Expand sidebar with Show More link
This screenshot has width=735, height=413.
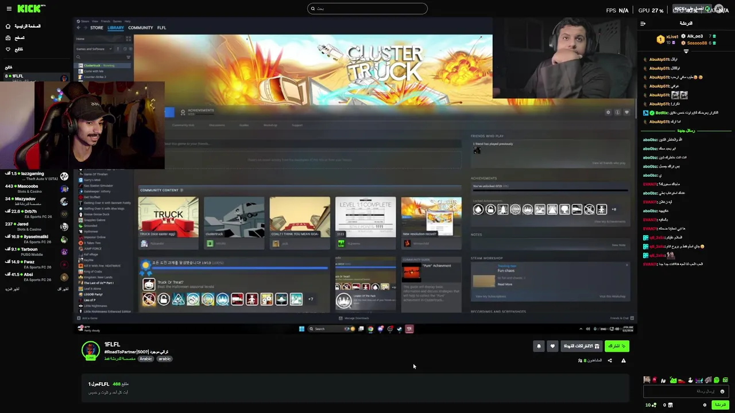(12, 289)
